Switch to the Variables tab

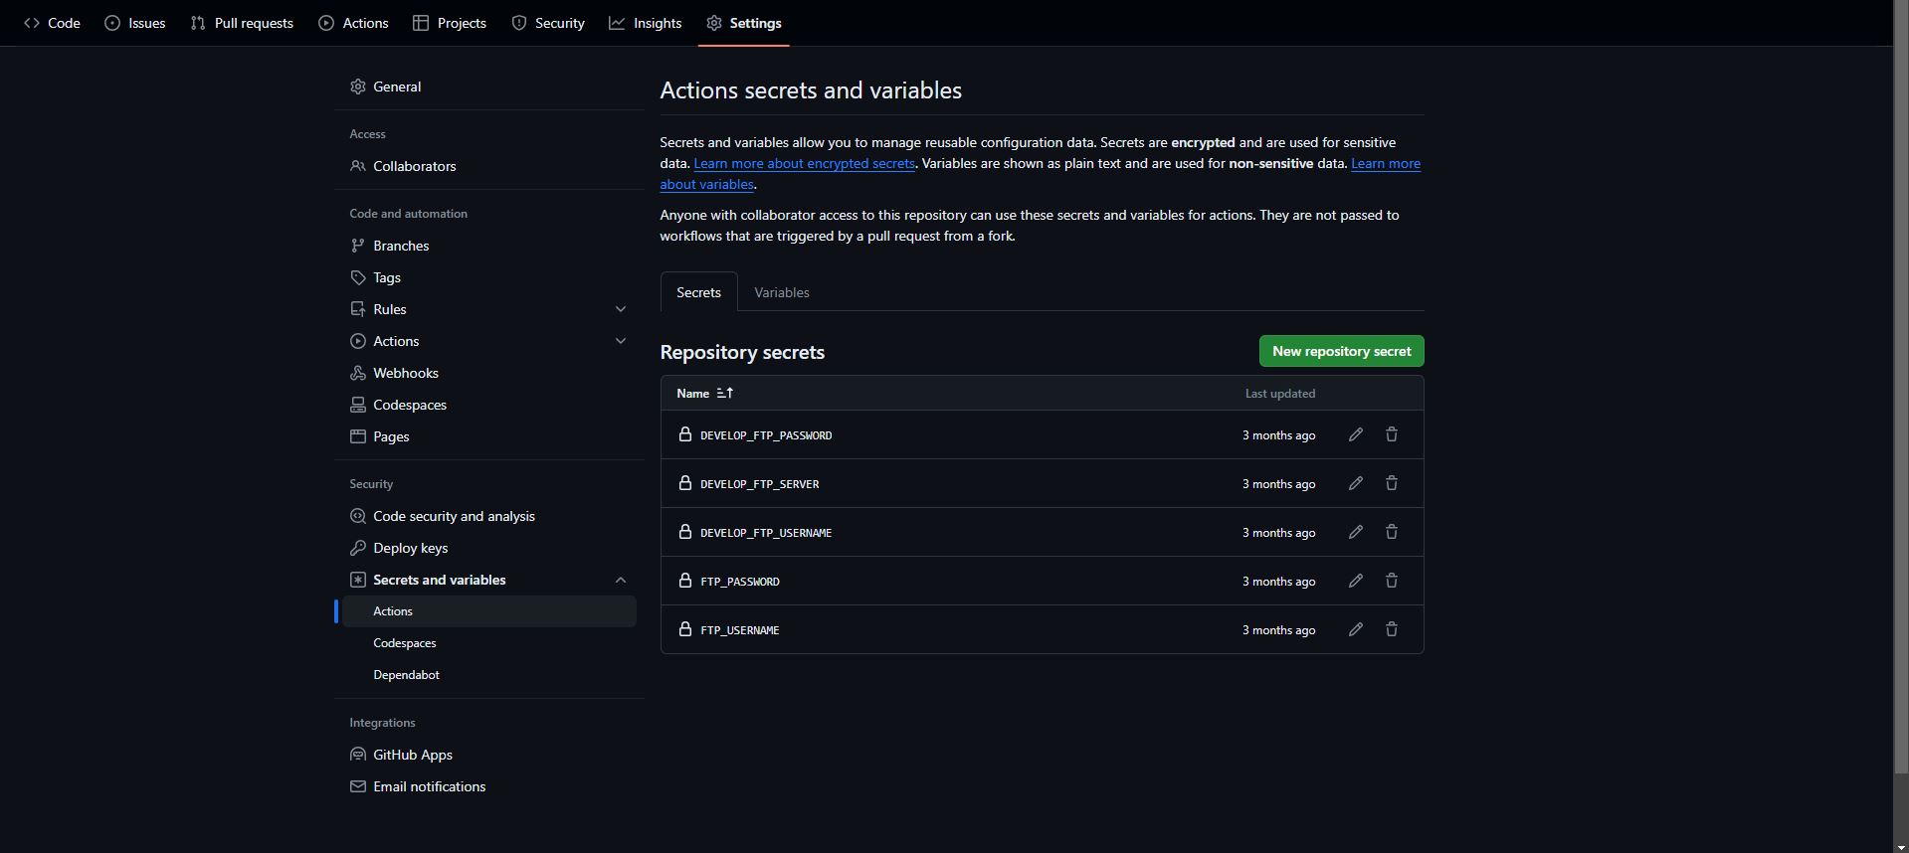782,292
